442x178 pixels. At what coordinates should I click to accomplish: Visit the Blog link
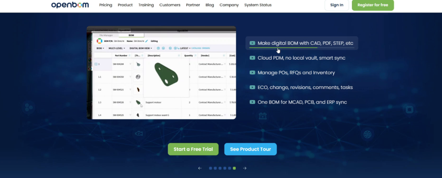pyautogui.click(x=210, y=5)
